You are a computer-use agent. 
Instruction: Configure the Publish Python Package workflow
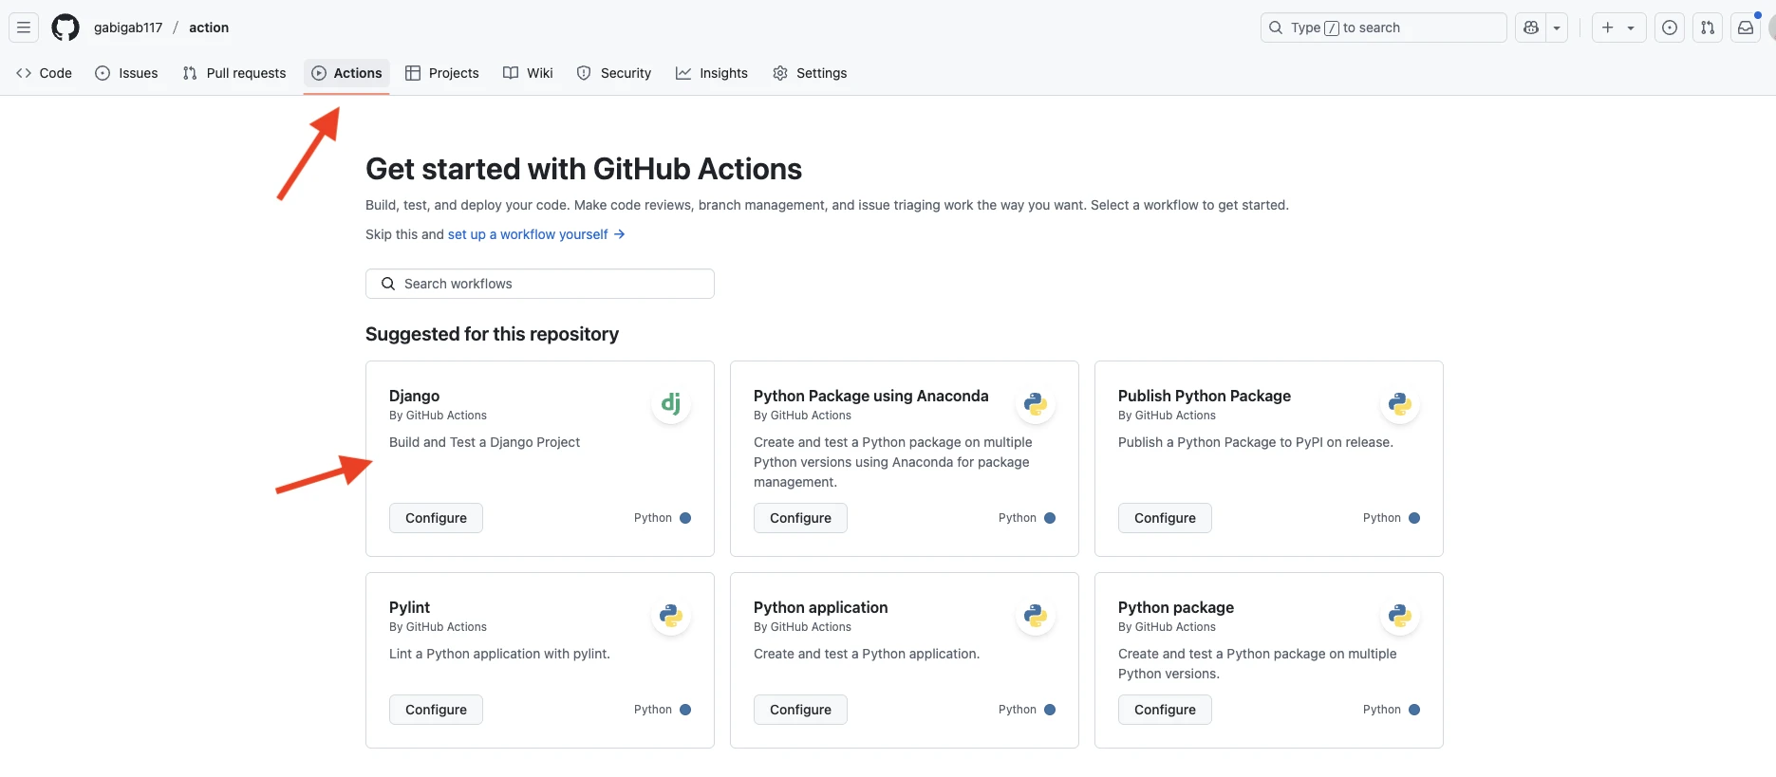click(1164, 518)
